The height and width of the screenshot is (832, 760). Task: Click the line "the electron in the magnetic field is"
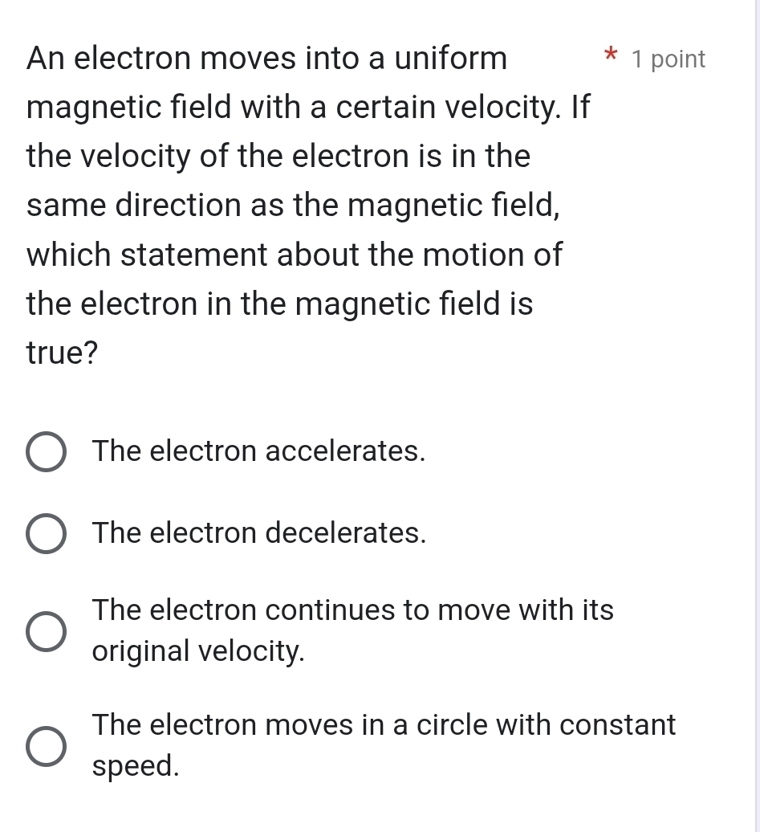(280, 304)
